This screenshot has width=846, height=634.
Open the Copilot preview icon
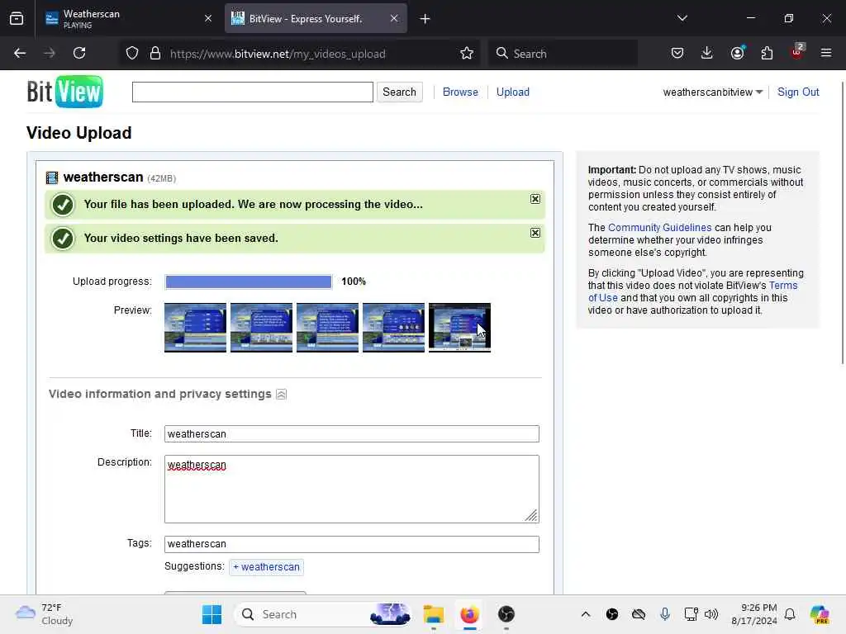point(820,614)
